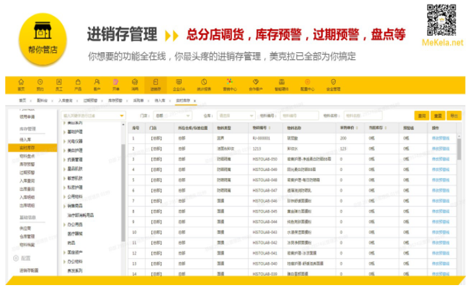
Task: Open the 开单 billing note icon
Action: point(116,82)
